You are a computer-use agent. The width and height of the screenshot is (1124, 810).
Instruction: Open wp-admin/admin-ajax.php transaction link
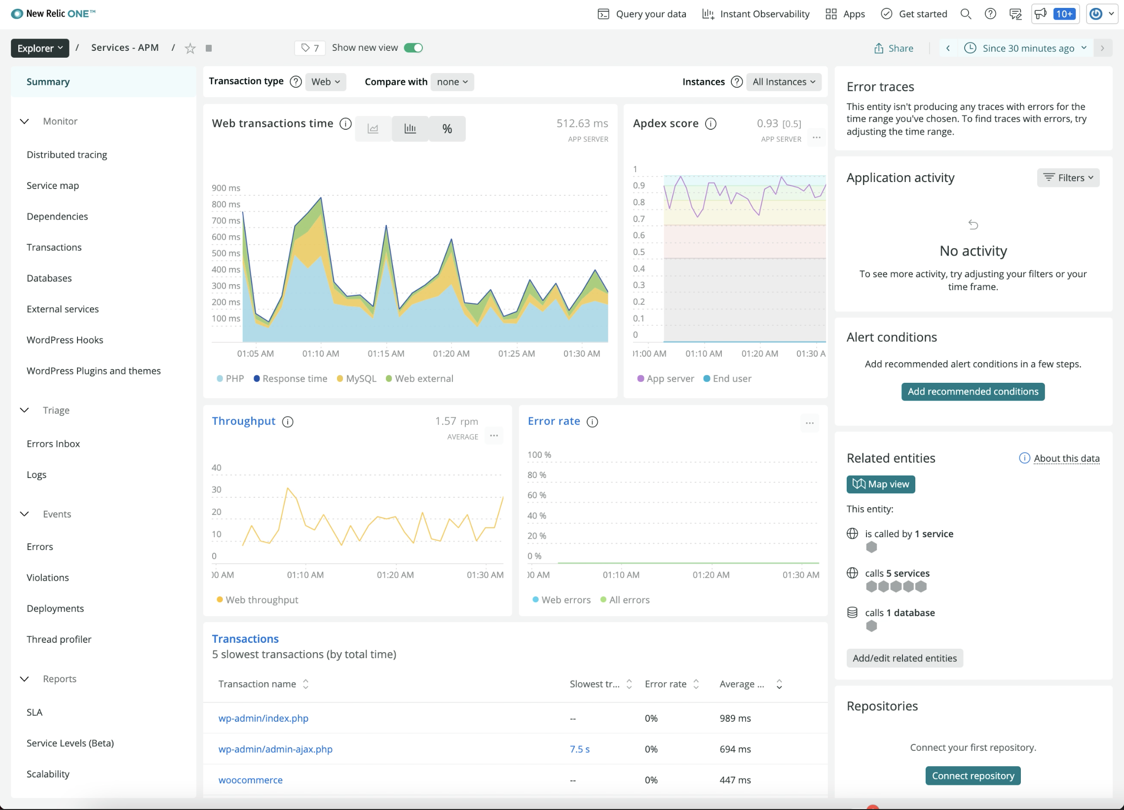pos(275,749)
